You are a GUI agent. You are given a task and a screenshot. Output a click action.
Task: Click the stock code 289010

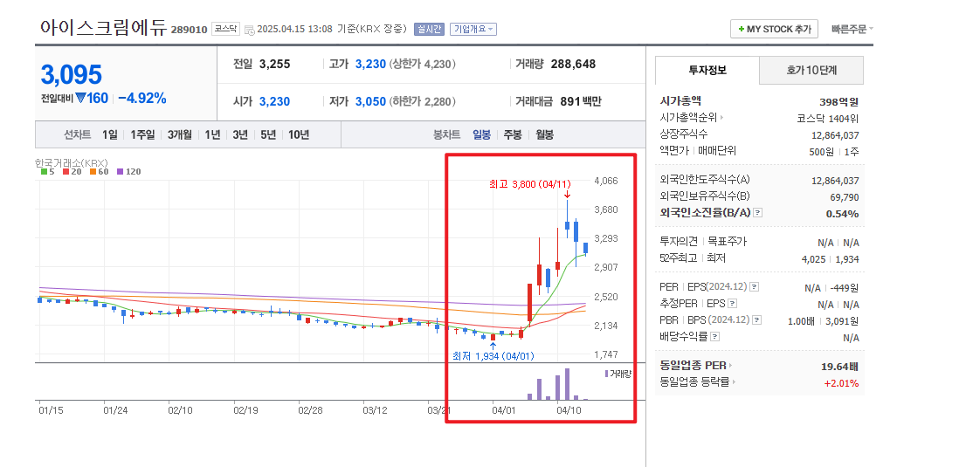coord(190,30)
